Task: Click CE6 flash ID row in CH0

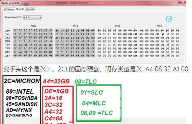Action: tap(33, 52)
